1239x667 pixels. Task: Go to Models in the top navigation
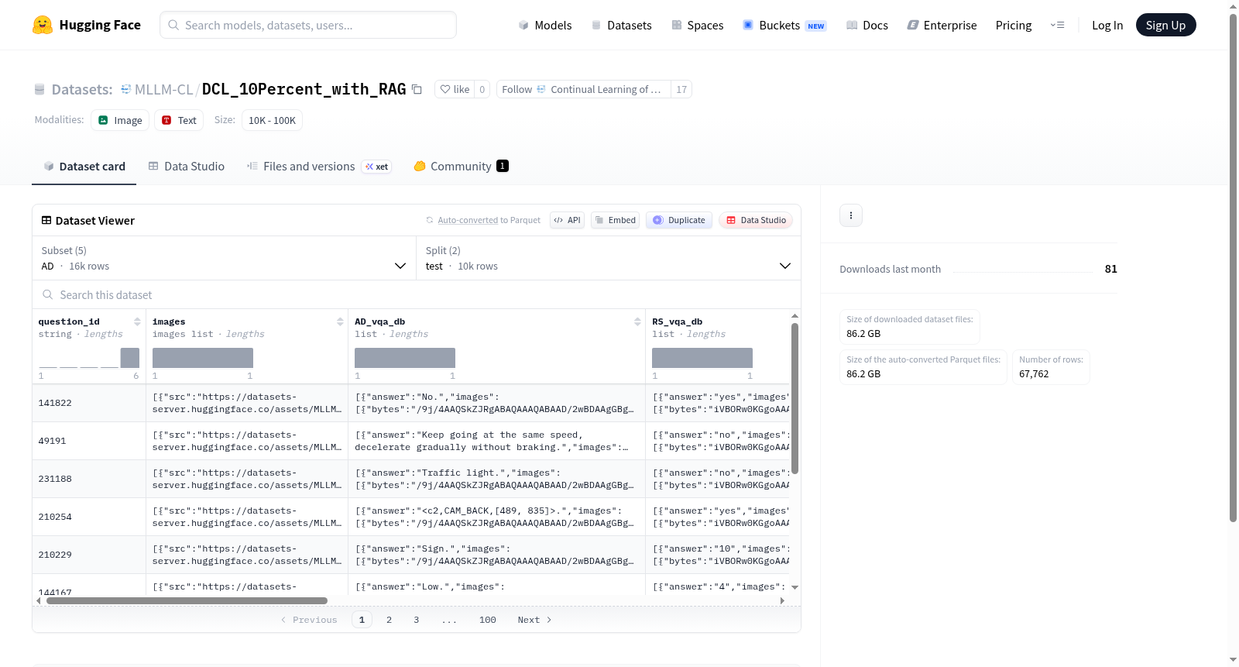545,25
